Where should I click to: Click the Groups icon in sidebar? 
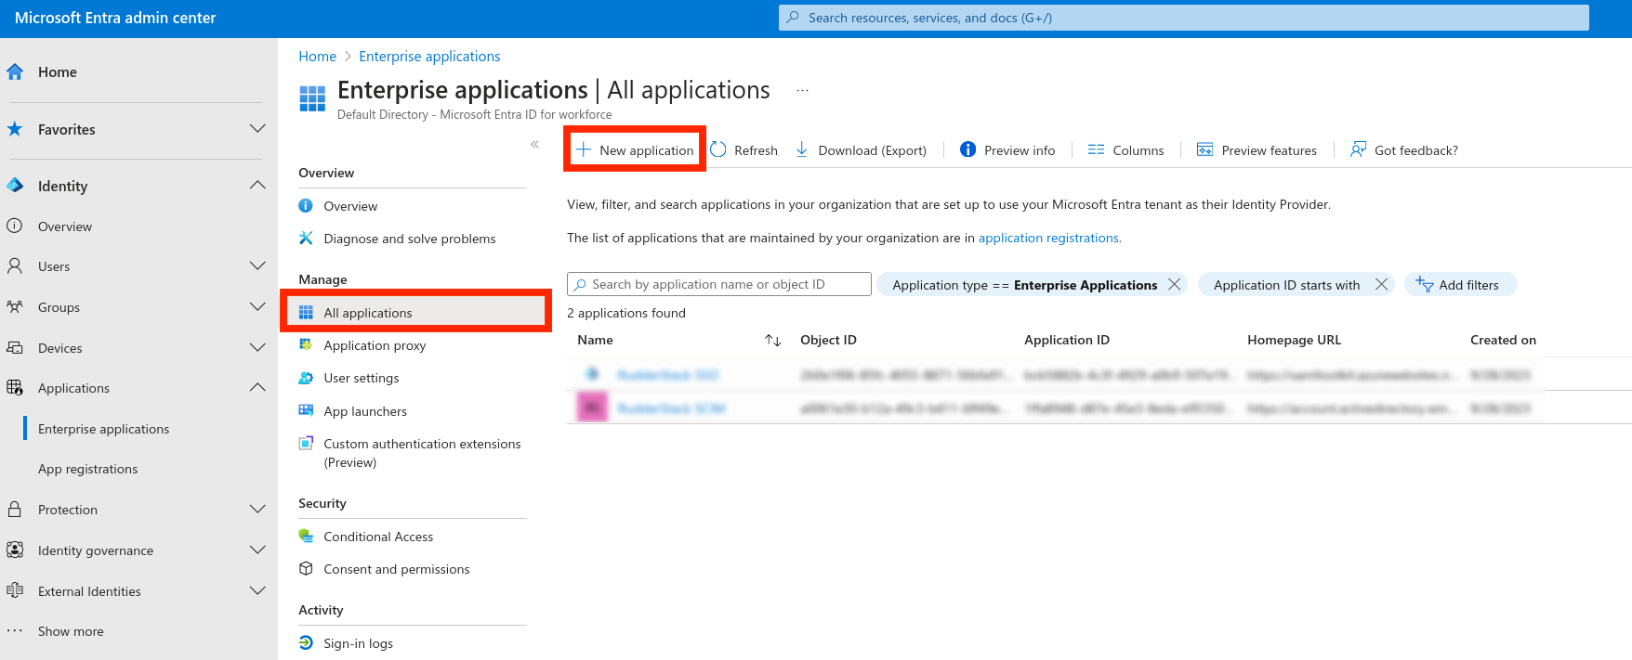coord(15,307)
